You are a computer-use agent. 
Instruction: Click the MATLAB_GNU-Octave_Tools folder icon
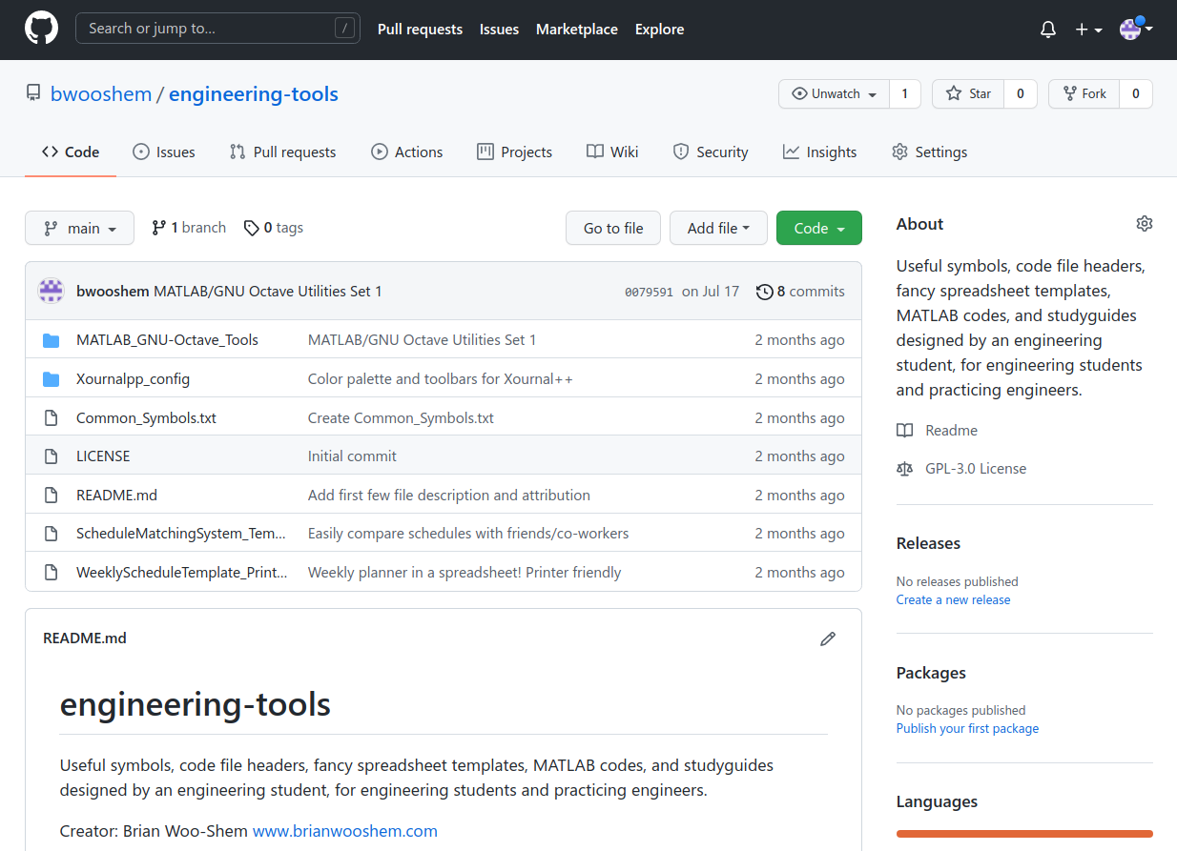point(52,340)
